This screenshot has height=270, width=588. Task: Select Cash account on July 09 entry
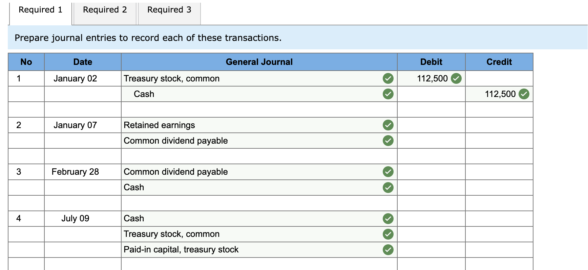(259, 218)
